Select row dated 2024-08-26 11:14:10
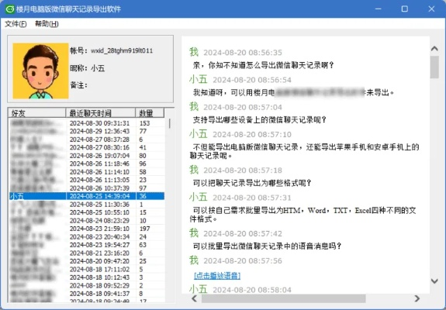The image size is (446, 310). click(x=87, y=172)
